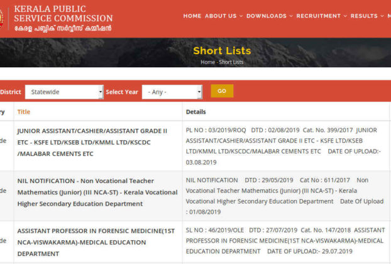This screenshot has width=391, height=264.
Task: Click the Details column header
Action: tap(196, 112)
